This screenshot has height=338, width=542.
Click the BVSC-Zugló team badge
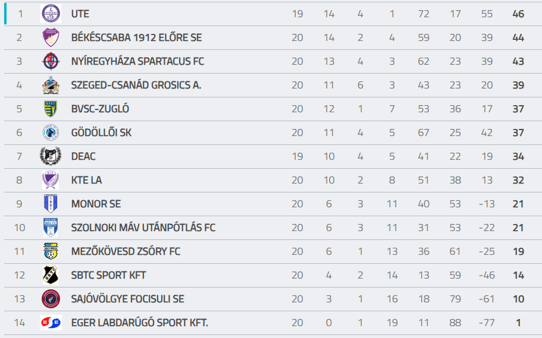pyautogui.click(x=51, y=109)
